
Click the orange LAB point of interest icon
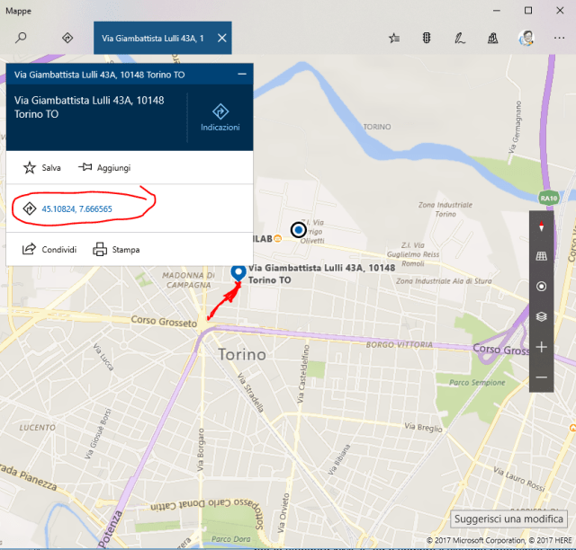tap(278, 239)
